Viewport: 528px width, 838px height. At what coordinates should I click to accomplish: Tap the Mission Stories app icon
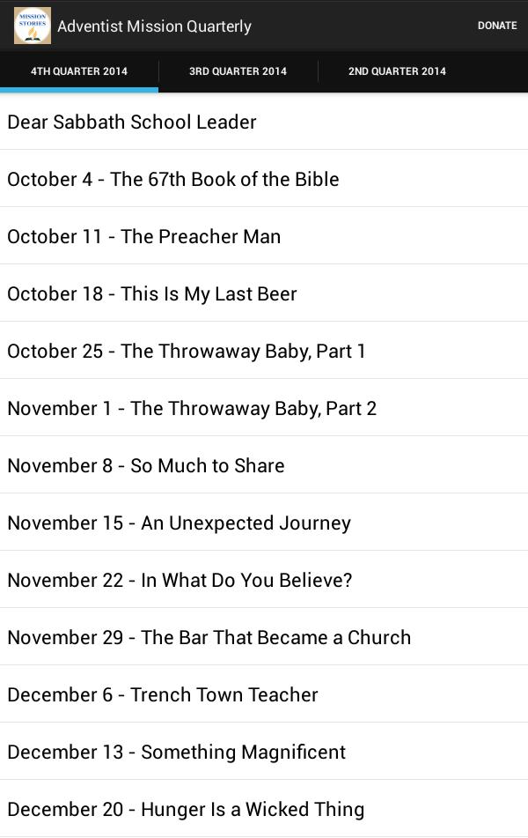pyautogui.click(x=33, y=26)
